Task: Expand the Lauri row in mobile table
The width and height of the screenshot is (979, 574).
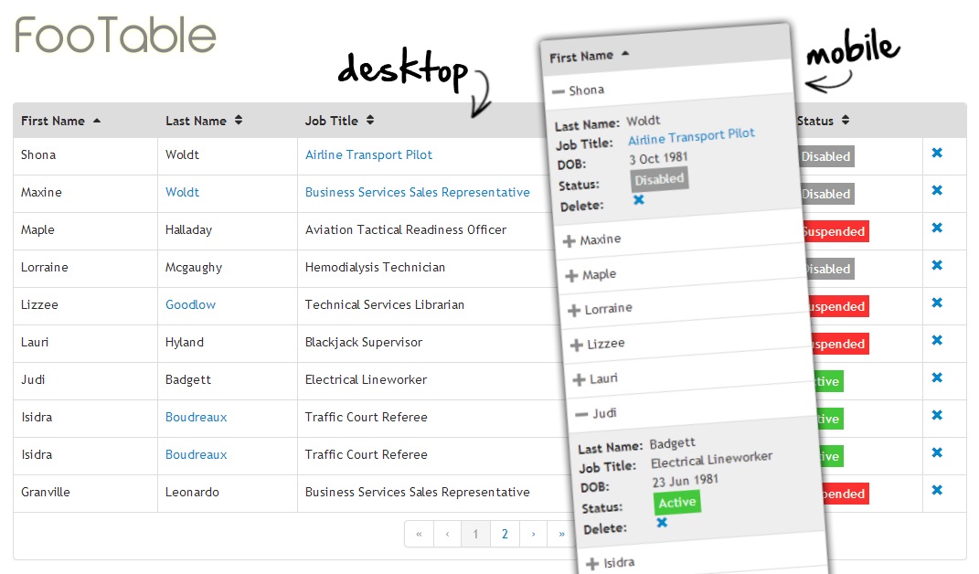Action: 578,380
